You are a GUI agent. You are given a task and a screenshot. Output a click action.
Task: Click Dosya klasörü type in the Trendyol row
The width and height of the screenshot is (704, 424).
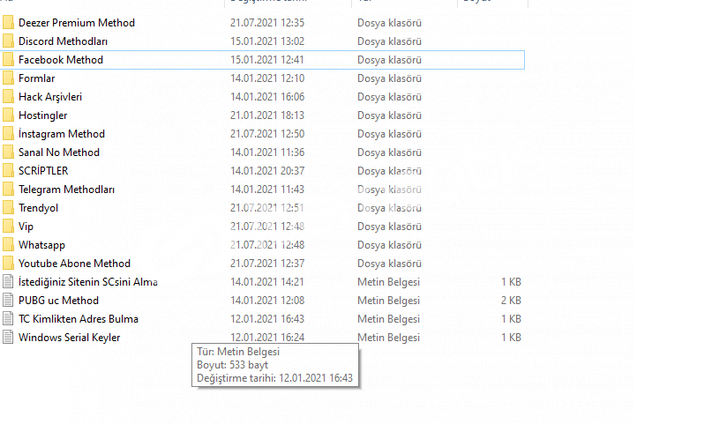[x=389, y=208]
